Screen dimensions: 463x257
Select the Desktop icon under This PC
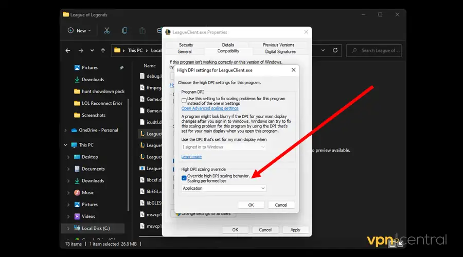pos(77,157)
